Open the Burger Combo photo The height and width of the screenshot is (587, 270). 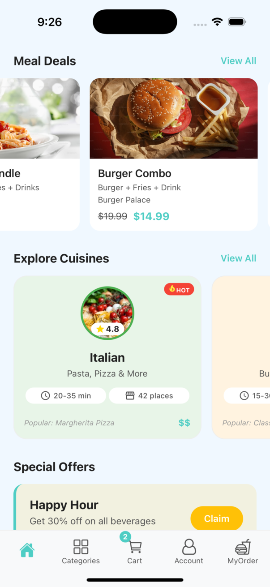(174, 119)
